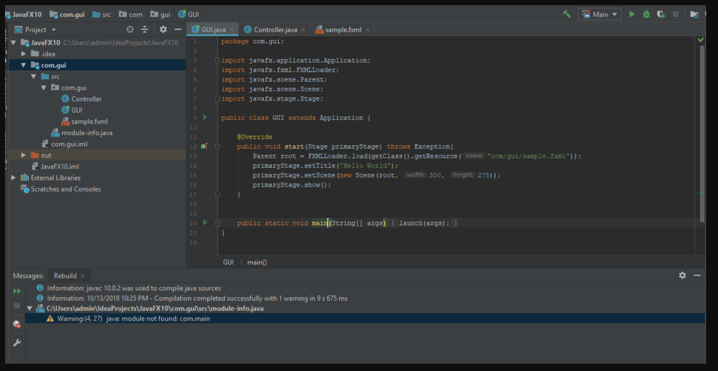Image resolution: width=718 pixels, height=371 pixels.
Task: Collapse the module-info.java message group
Action: point(30,309)
